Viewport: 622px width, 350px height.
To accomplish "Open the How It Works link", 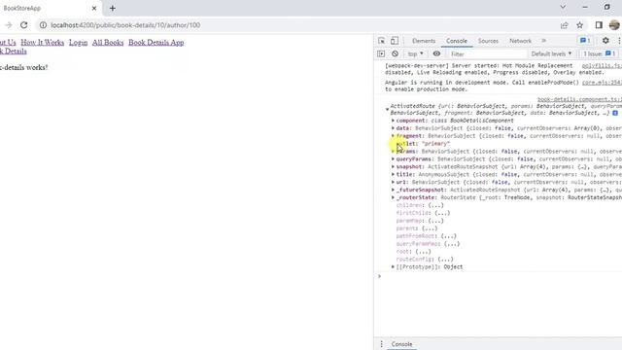I will pyautogui.click(x=43, y=43).
